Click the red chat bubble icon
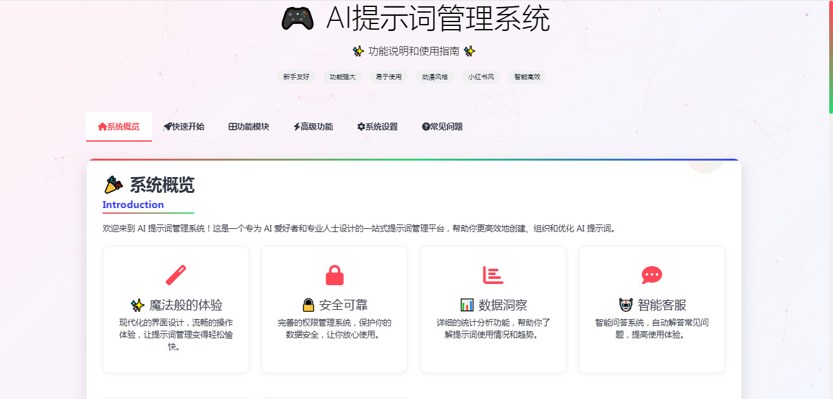833x399 pixels. (x=651, y=275)
